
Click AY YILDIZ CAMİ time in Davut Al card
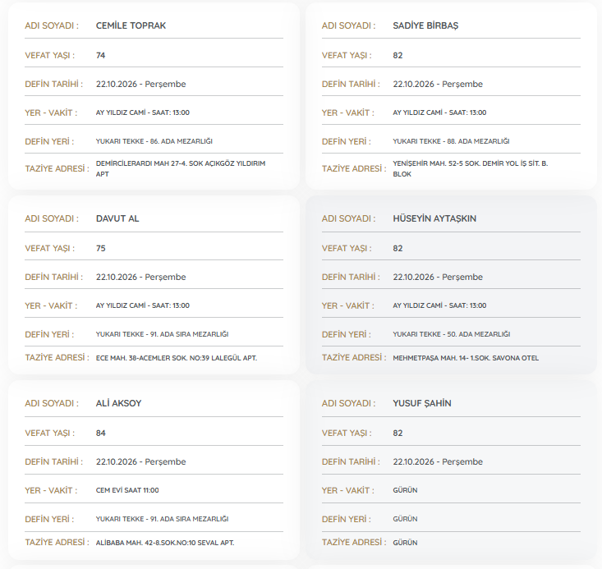pos(143,305)
